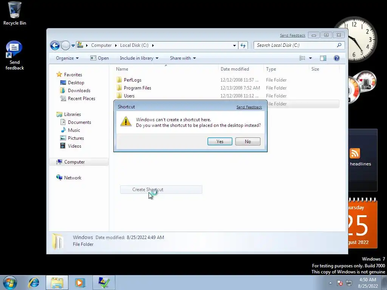The height and width of the screenshot is (290, 387).
Task: Open the Documents library
Action: 79,122
